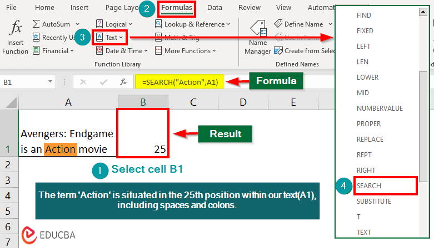Click the More Functions ellipsis icon
Screen dimensions: 434x248
click(x=158, y=50)
